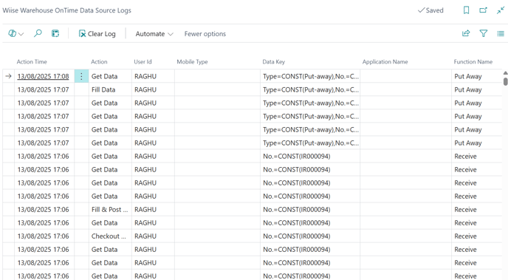This screenshot has height=280, width=508.
Task: Click first row Put Away function cell
Action: 476,77
